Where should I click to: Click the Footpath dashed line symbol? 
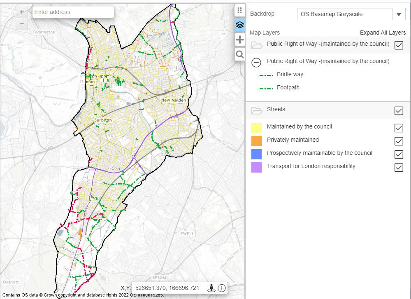(266, 89)
